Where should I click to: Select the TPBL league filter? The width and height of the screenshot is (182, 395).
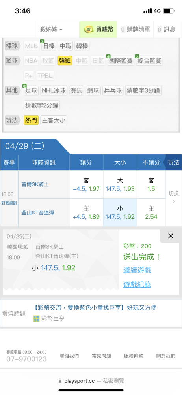[45, 75]
